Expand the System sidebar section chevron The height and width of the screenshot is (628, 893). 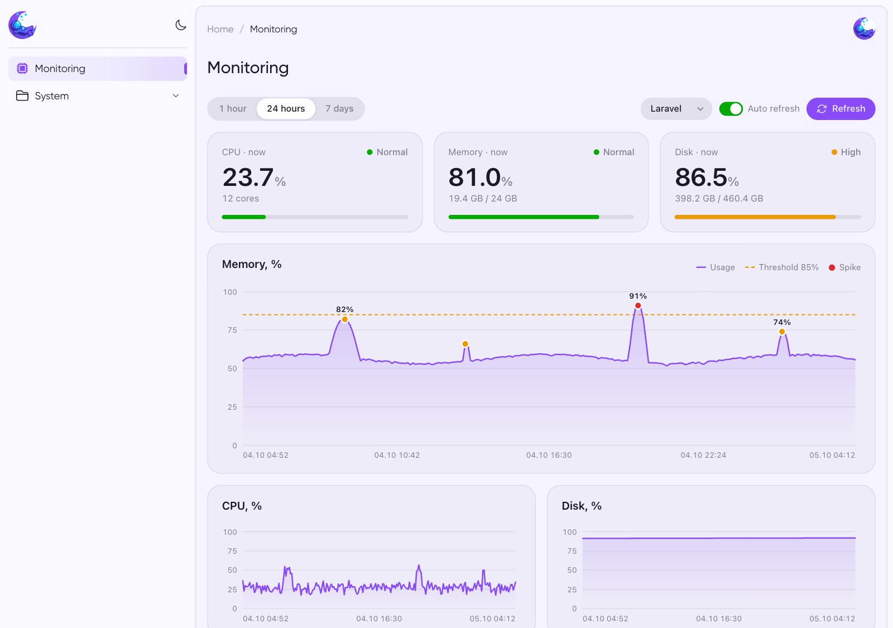tap(176, 96)
